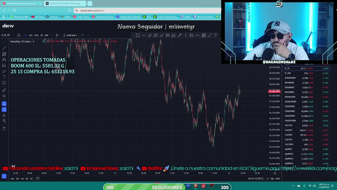Pick Fib retracement from favorites toolbar
337x190 pixels.
(156, 35)
